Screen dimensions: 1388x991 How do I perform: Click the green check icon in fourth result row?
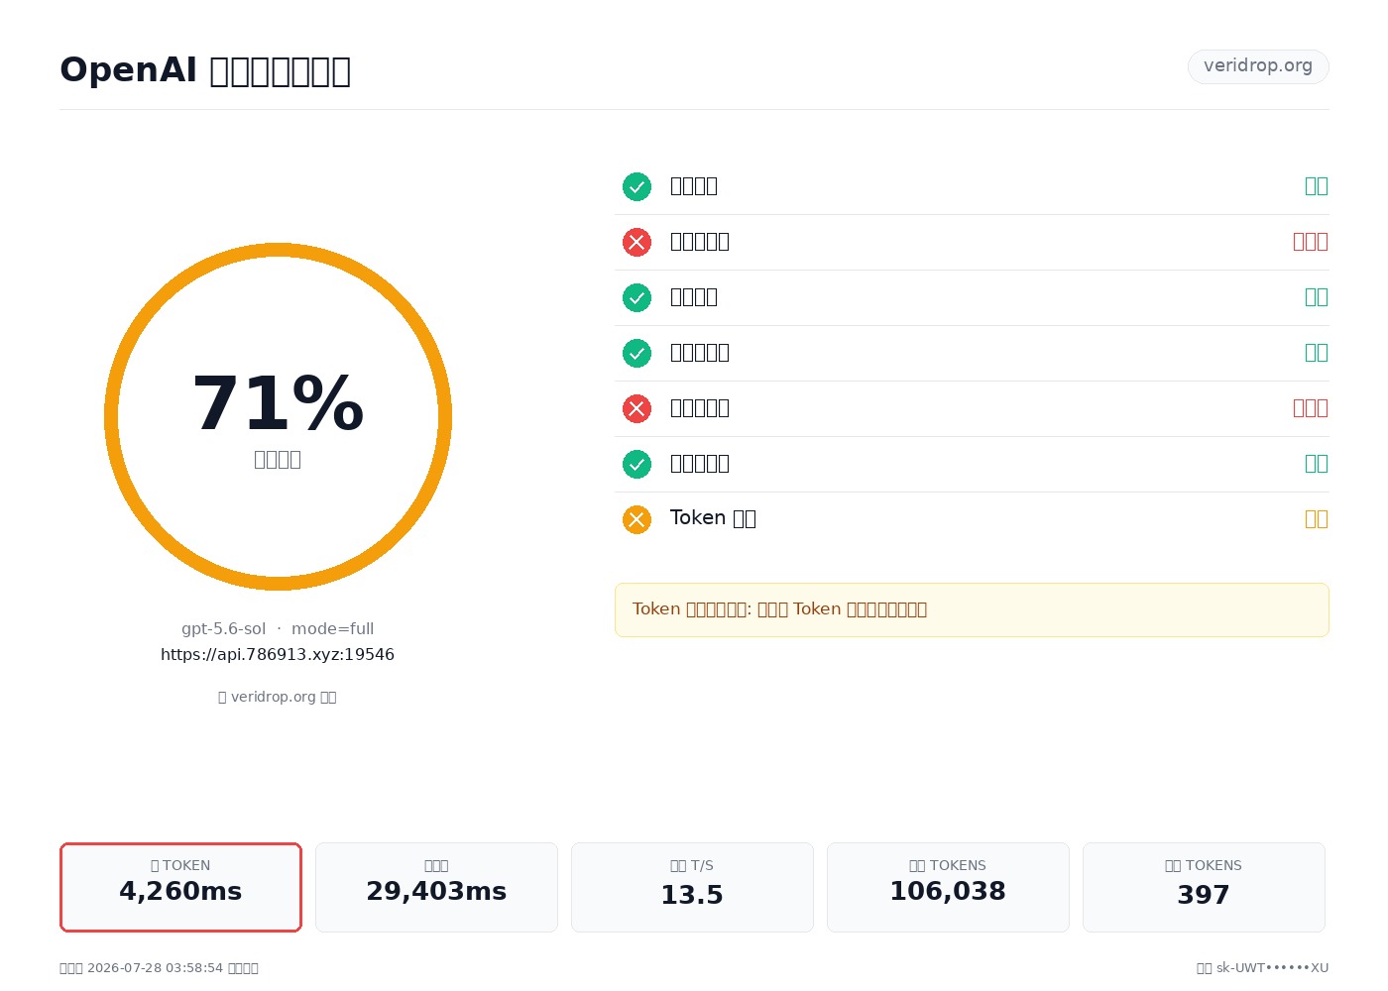point(636,353)
